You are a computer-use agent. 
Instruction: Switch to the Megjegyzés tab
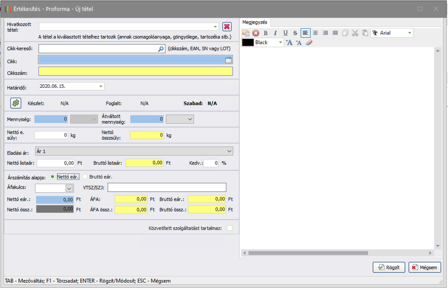[x=255, y=22]
